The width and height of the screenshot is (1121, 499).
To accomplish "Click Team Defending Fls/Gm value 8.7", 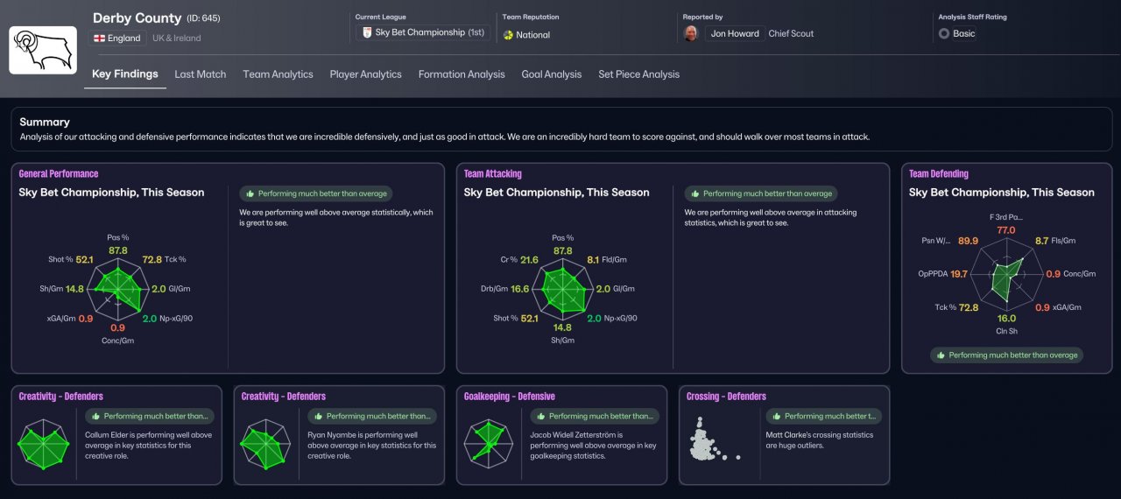I will coord(1041,241).
